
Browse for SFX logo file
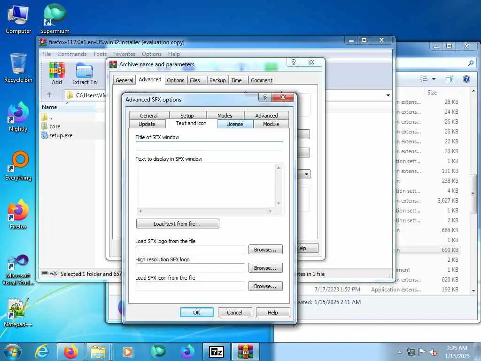[265, 250]
